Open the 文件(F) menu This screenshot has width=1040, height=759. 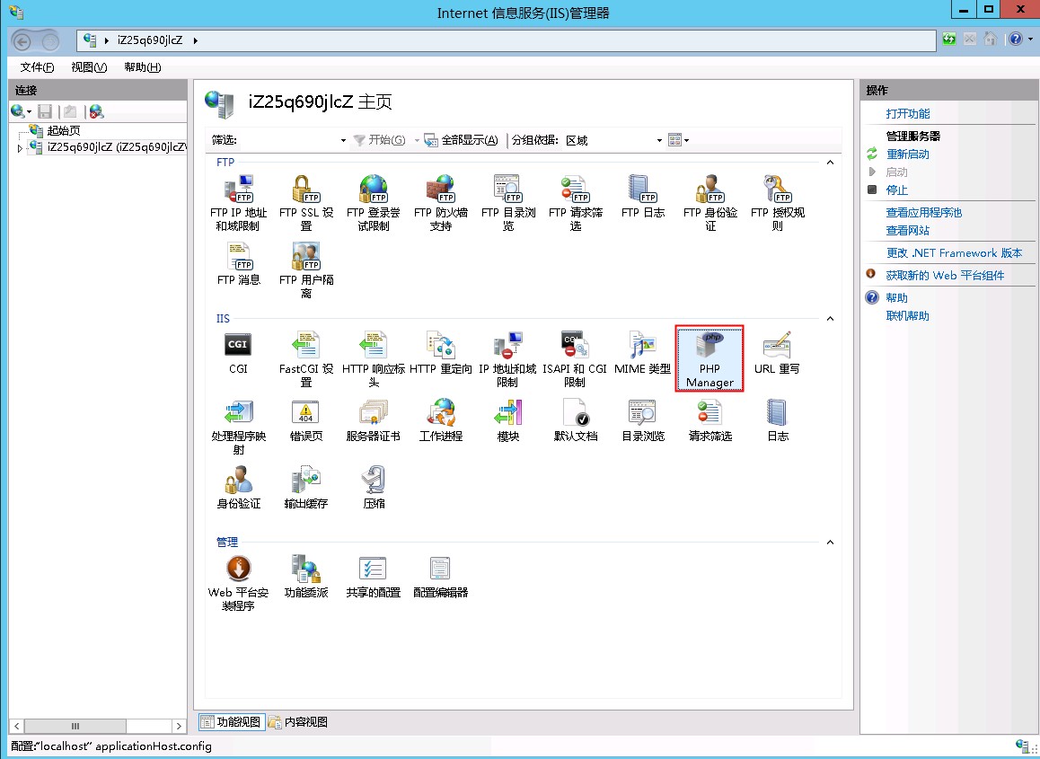pyautogui.click(x=37, y=67)
